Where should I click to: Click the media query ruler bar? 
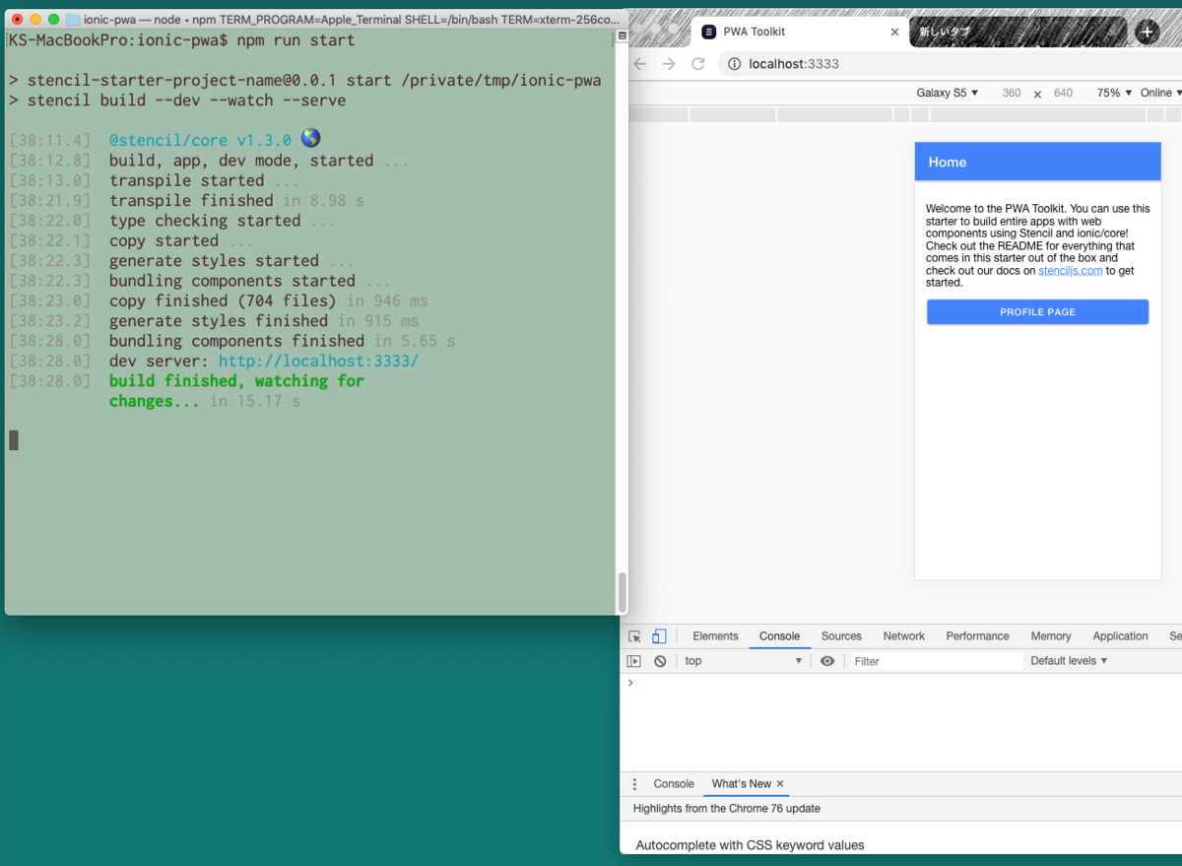(905, 114)
